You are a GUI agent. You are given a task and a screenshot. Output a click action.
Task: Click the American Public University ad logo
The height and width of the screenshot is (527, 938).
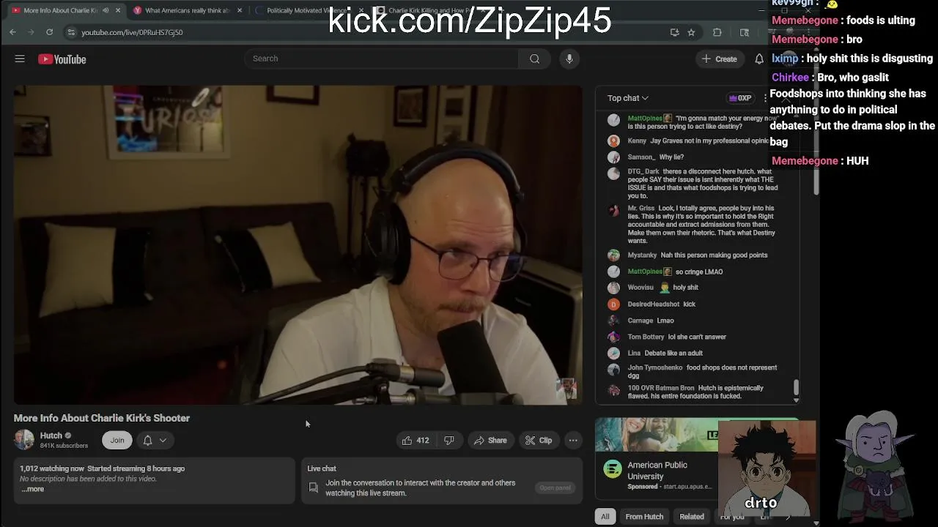coord(613,470)
